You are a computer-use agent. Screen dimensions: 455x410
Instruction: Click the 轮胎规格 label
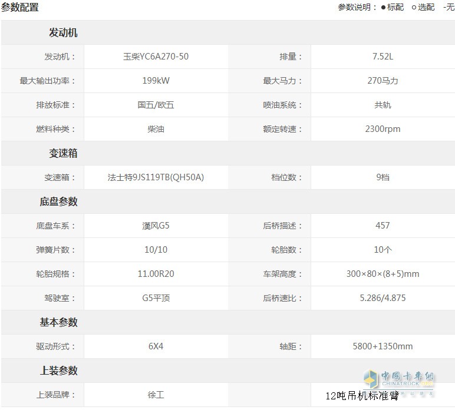pyautogui.click(x=56, y=274)
